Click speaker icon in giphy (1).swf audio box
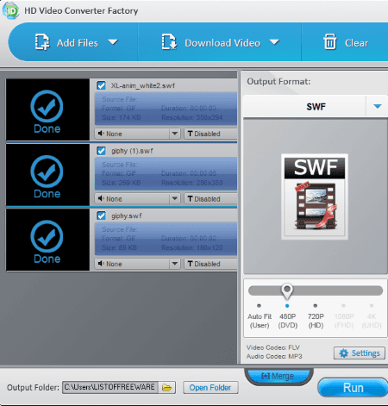The height and width of the screenshot is (406, 388). pos(101,198)
